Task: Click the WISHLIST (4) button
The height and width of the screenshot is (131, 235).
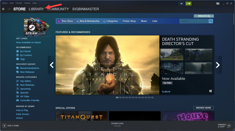Action: [204, 16]
